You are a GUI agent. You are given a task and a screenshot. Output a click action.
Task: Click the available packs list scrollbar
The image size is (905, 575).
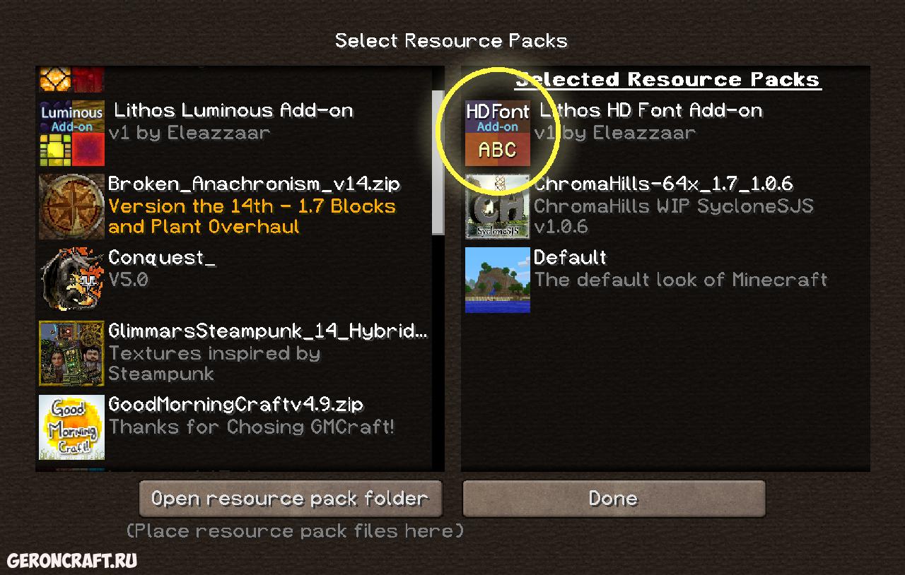438,150
